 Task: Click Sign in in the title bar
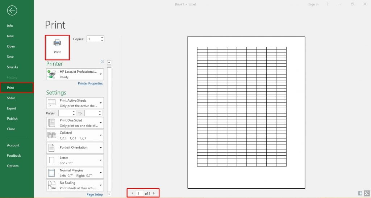point(313,4)
